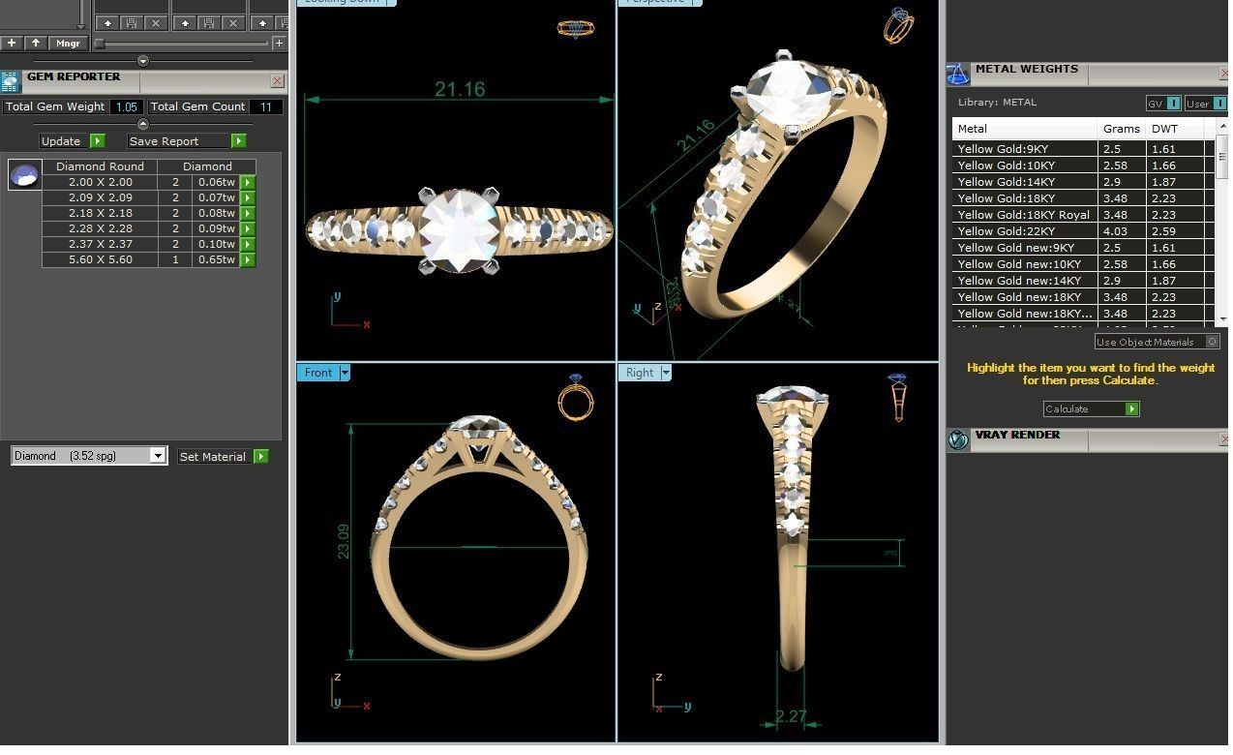
Task: Click the up-arrow button left of Mngr
Action: 36,43
